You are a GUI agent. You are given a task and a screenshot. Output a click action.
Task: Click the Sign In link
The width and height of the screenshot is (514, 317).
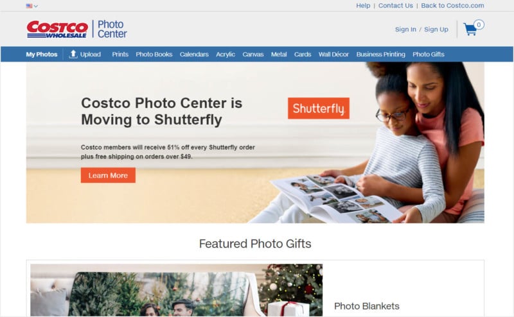click(x=405, y=30)
